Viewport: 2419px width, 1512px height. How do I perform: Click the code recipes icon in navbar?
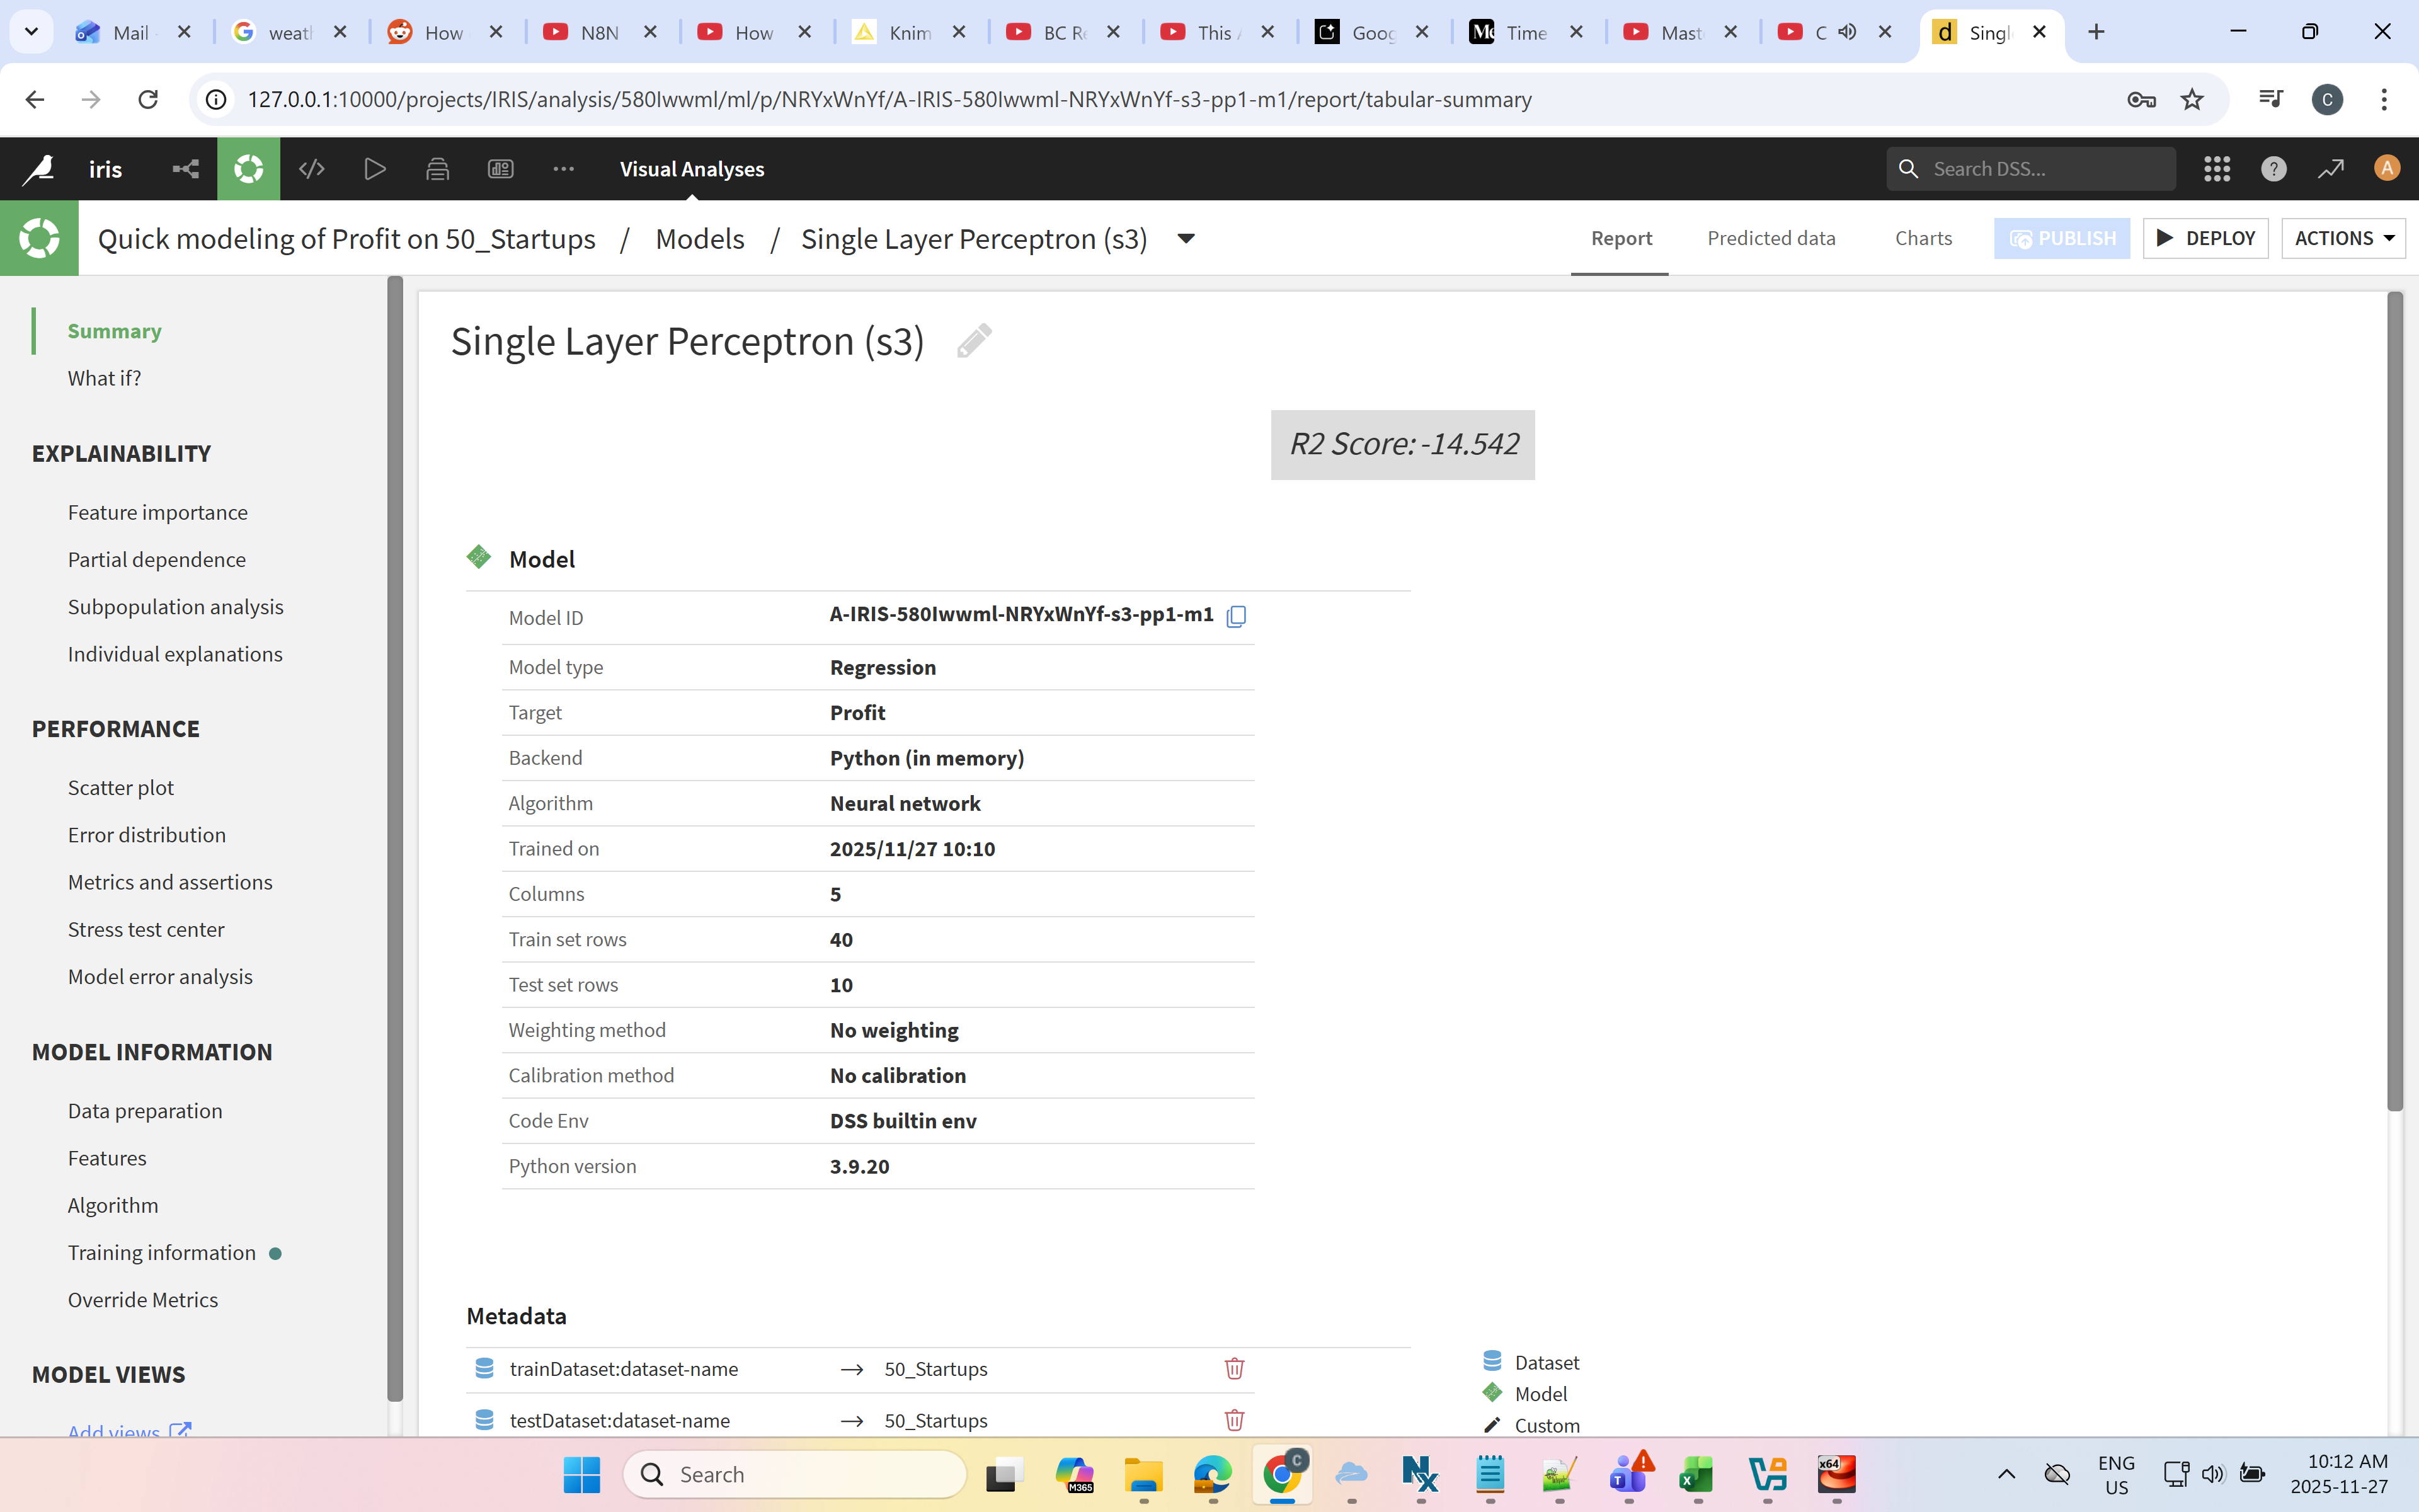point(312,169)
